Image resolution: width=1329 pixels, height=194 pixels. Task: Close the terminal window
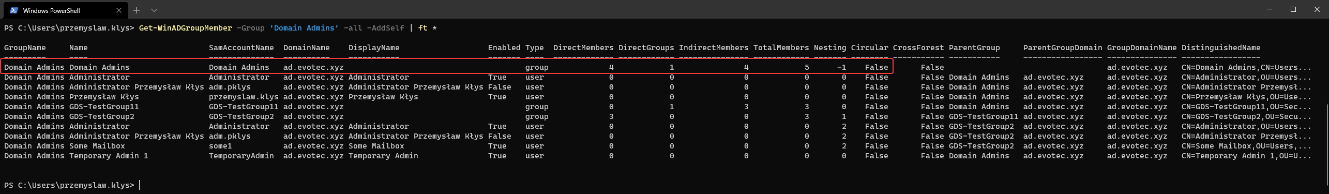tap(1317, 9)
